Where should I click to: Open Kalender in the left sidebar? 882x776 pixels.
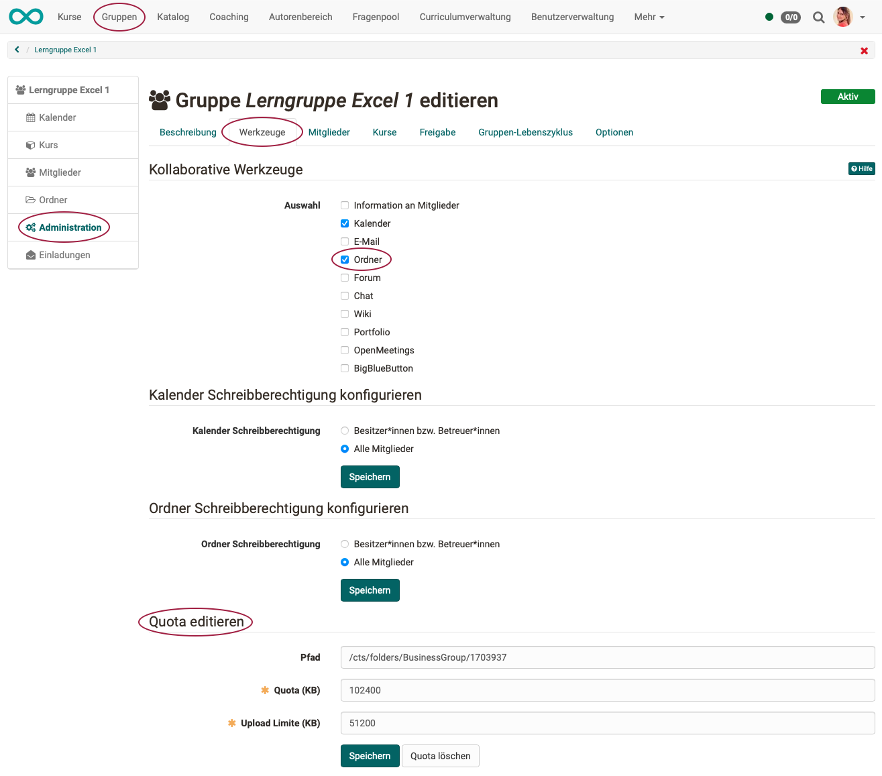[57, 117]
